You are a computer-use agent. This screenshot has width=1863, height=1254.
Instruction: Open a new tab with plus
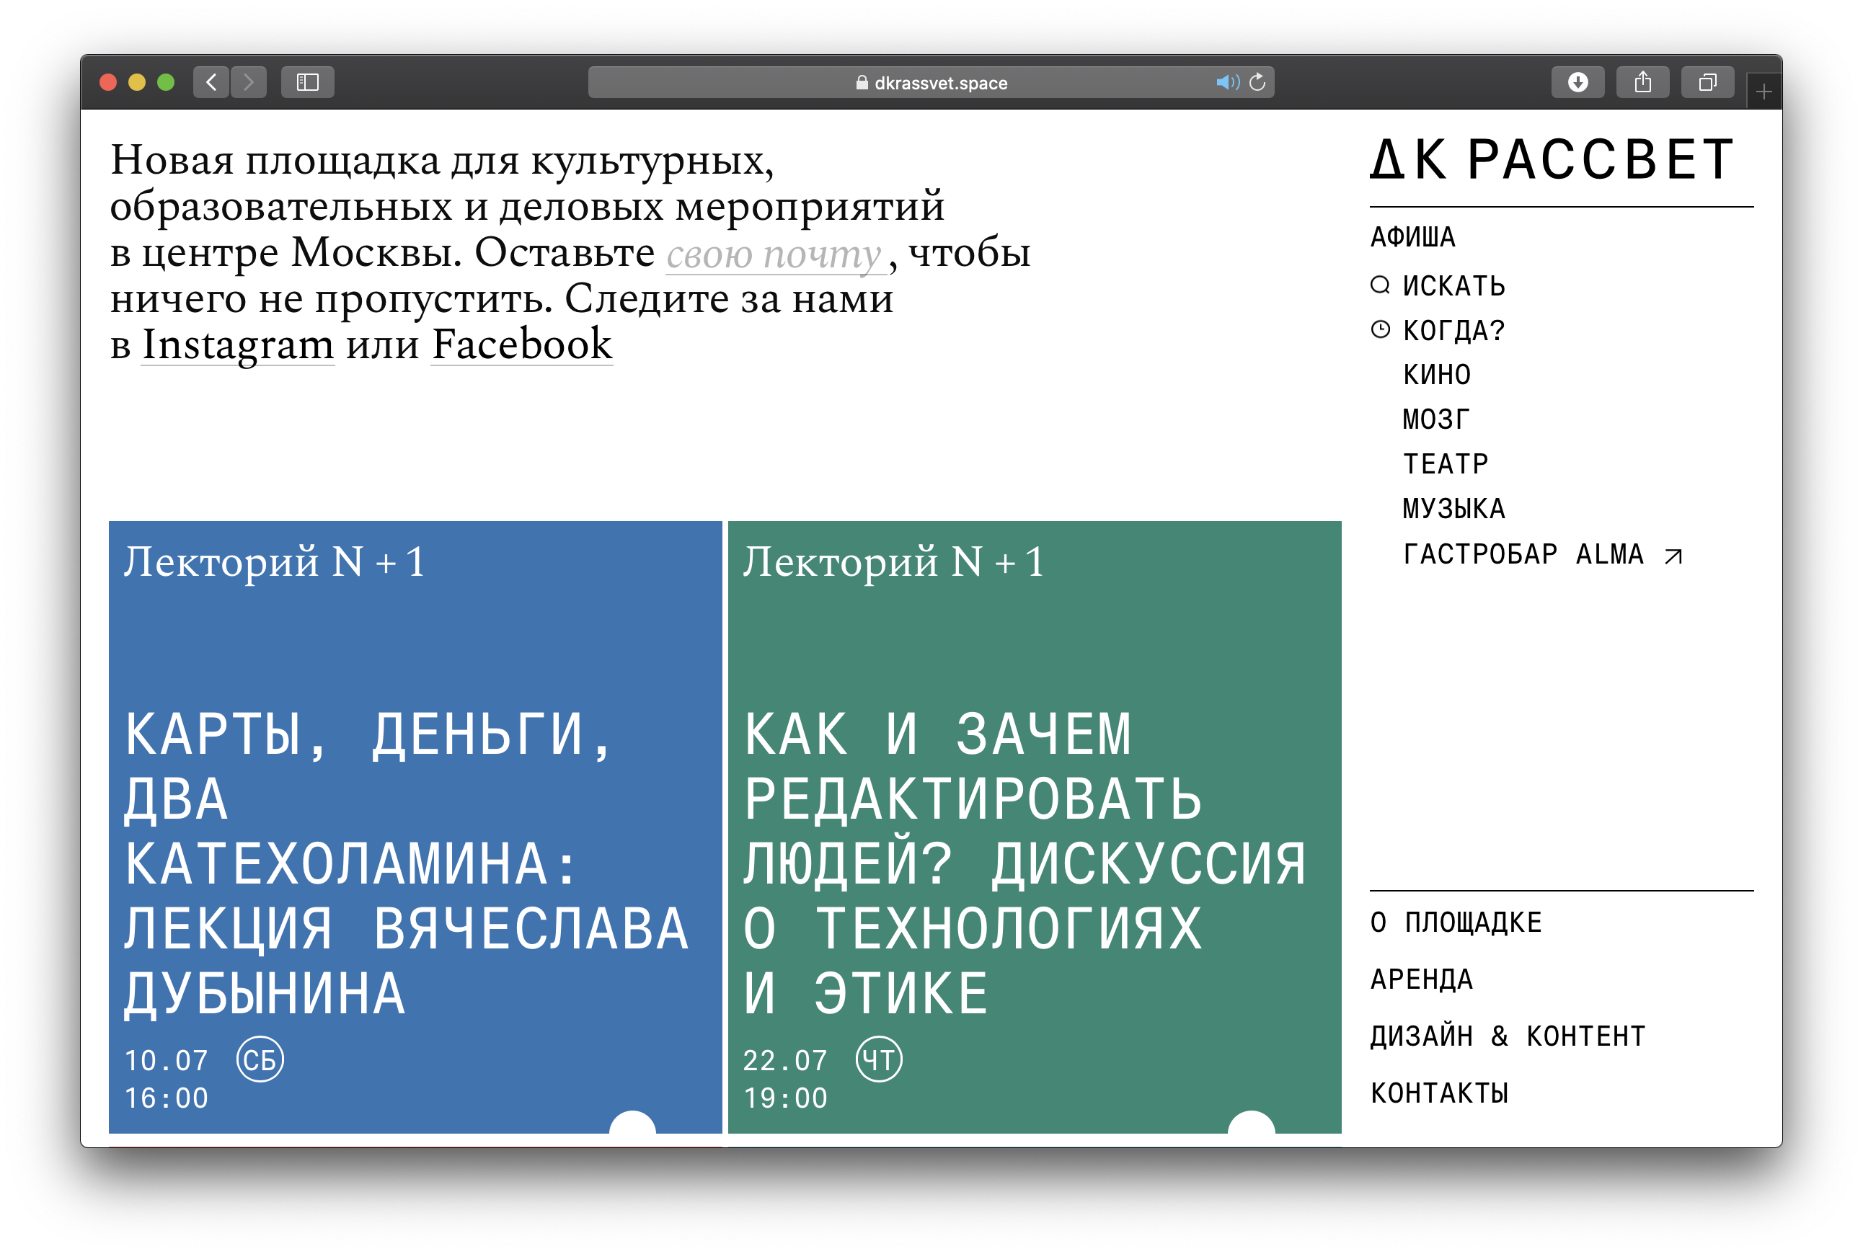(x=1764, y=92)
